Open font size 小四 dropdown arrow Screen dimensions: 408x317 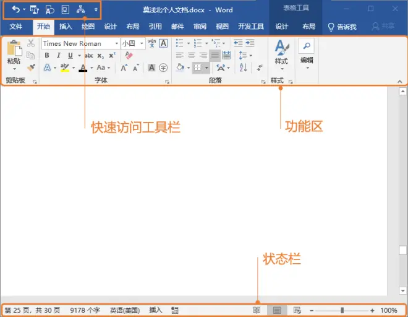pyautogui.click(x=142, y=43)
